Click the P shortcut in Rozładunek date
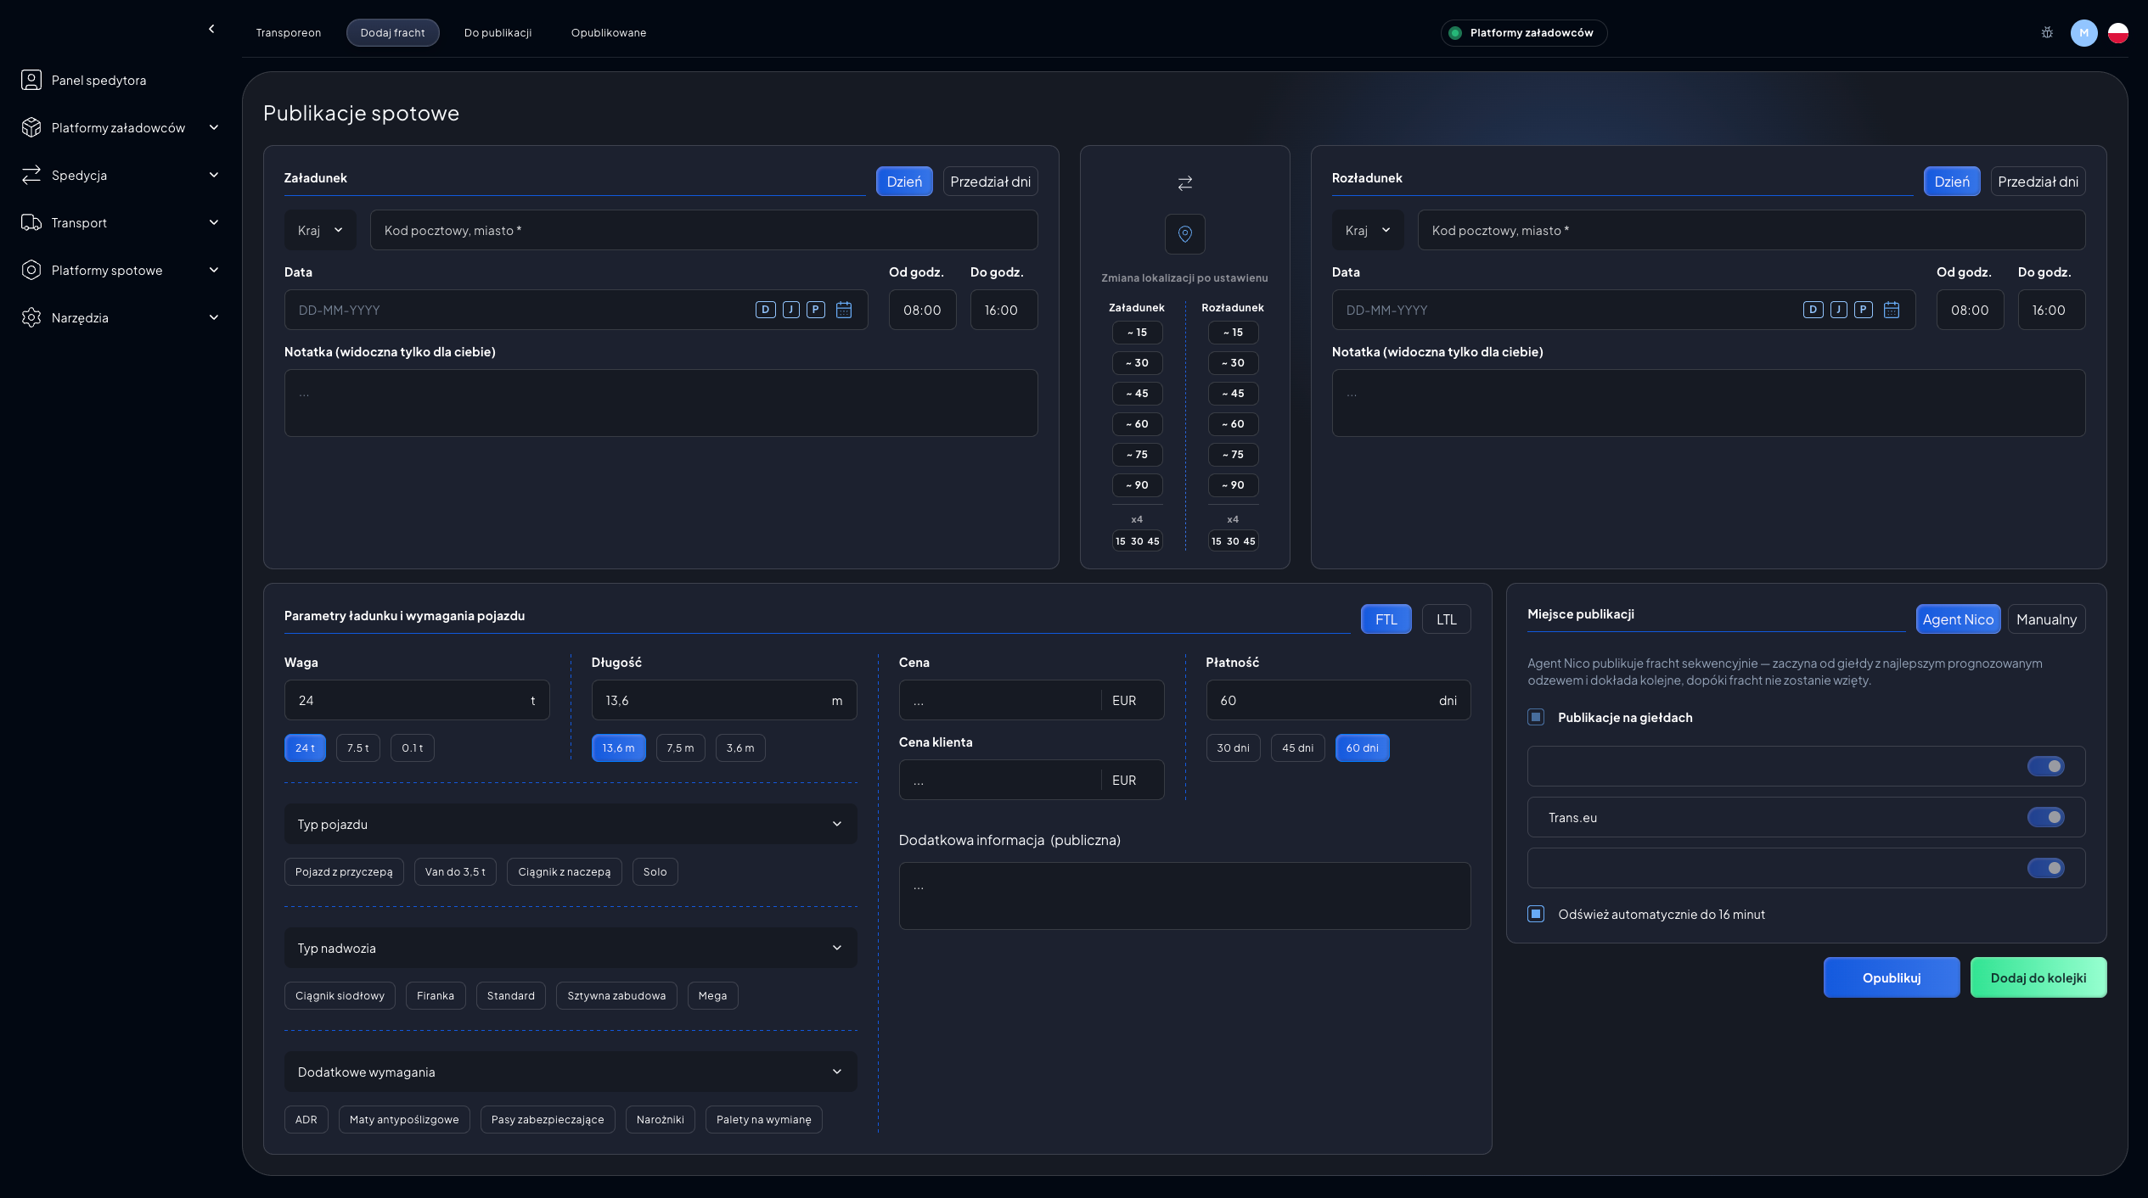The height and width of the screenshot is (1198, 2148). pyautogui.click(x=1864, y=310)
